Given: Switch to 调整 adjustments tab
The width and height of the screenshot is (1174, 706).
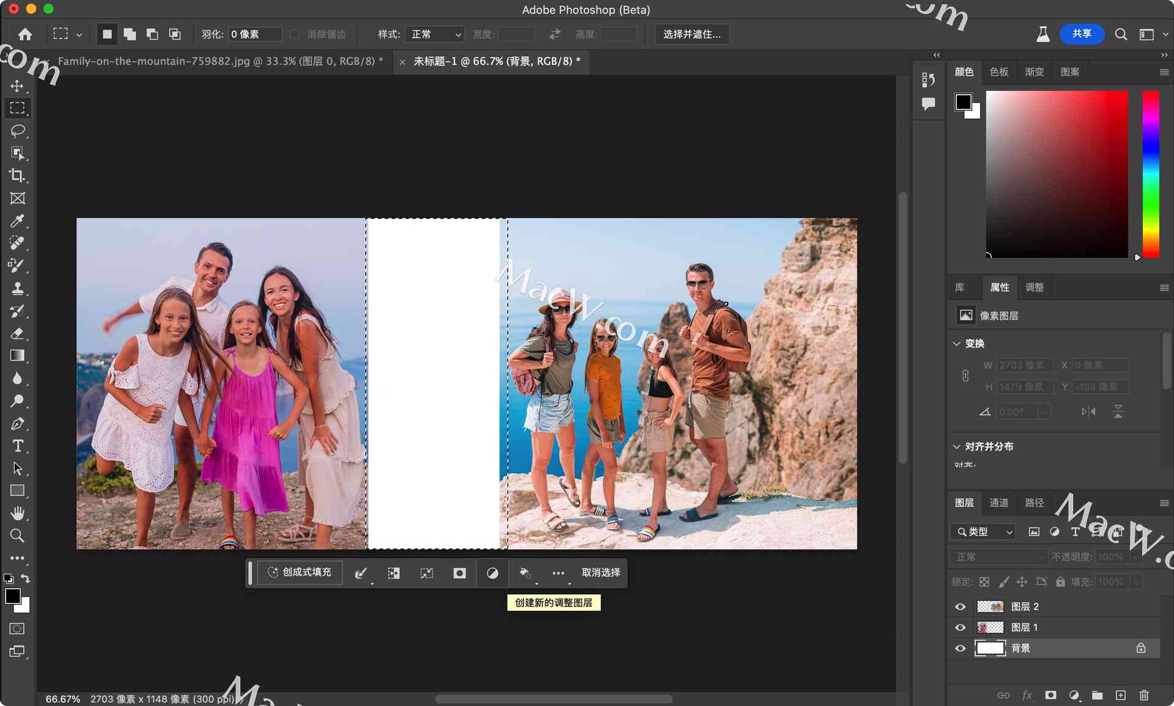Looking at the screenshot, I should [1034, 287].
